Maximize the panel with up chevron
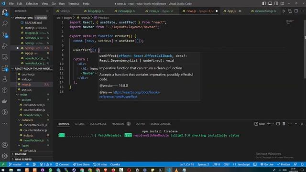The width and height of the screenshot is (306, 172). click(296, 124)
